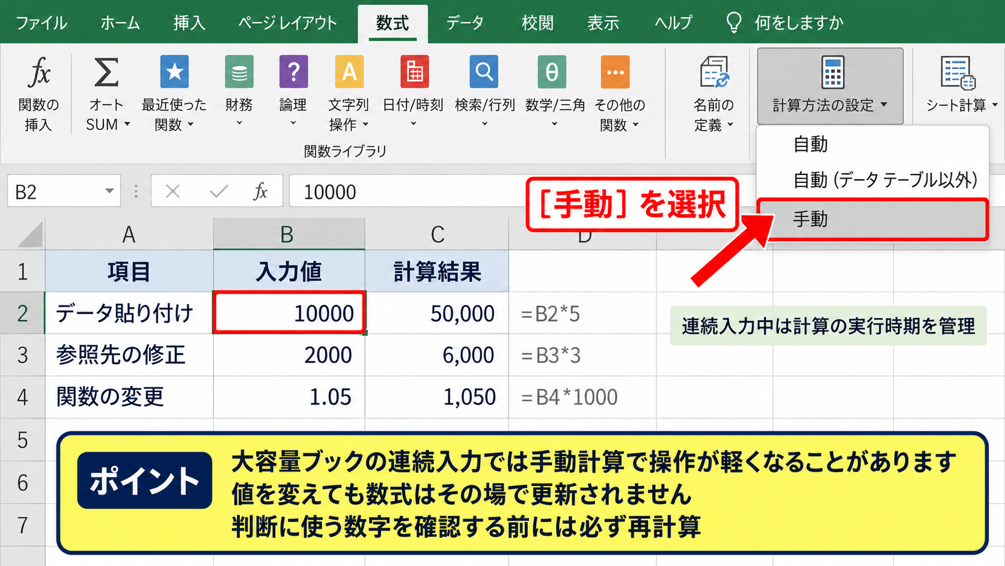Select cell B2 containing 10000
This screenshot has width=1005, height=566.
[x=289, y=313]
